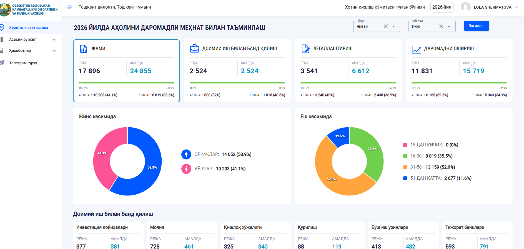Screen dimensions: 524x249
Task: Open the Ойгача month dropdown arrow
Action: [x=449, y=26]
